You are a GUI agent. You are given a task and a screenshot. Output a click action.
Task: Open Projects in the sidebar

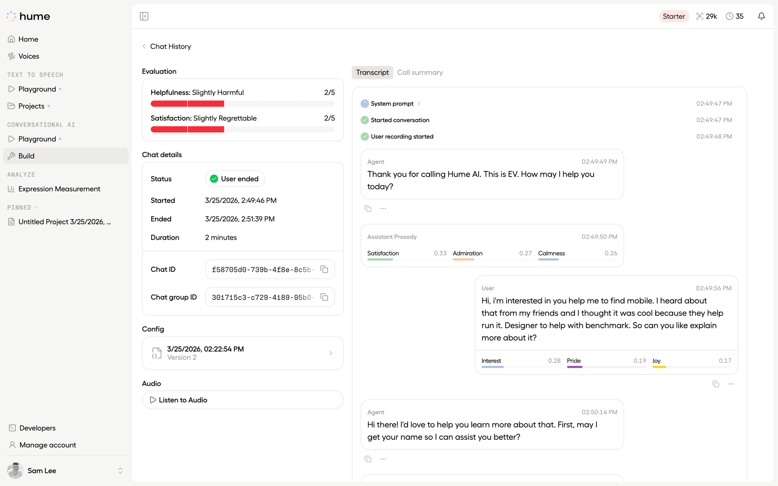tap(66, 106)
